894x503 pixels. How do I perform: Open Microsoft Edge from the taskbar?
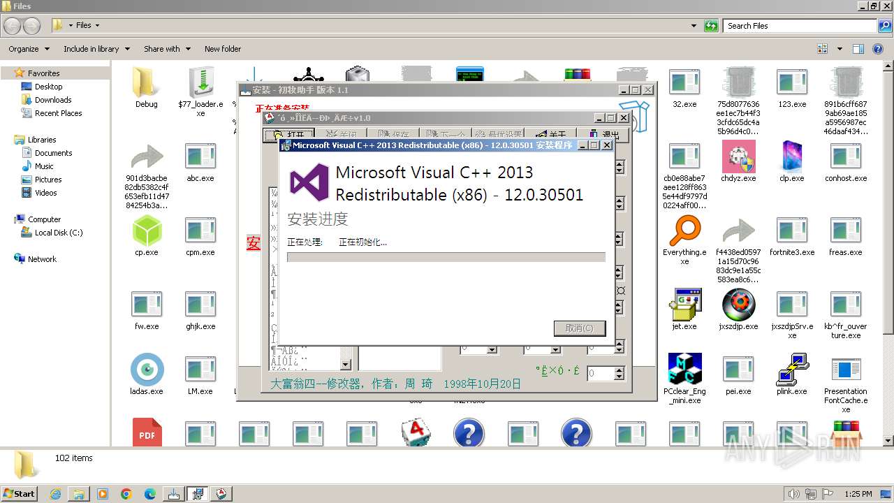pos(150,494)
